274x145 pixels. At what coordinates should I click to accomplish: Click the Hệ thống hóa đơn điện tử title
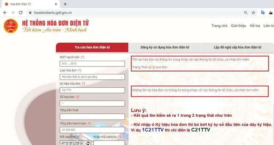[55, 23]
